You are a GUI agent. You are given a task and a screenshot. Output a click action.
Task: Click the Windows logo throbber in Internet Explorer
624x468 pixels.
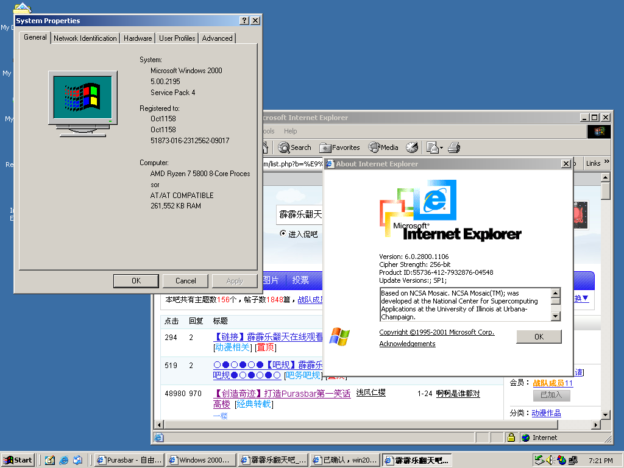[x=599, y=132]
